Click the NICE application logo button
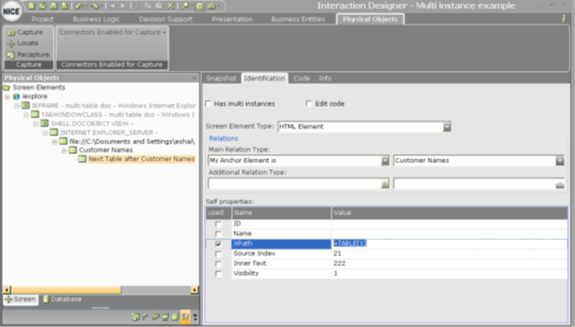The height and width of the screenshot is (327, 575). (12, 12)
